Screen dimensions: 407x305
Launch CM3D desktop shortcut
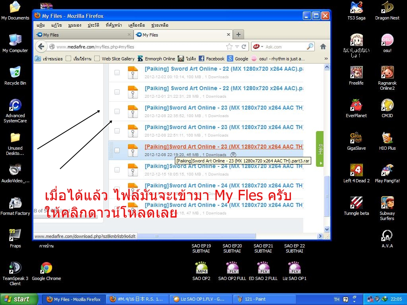coord(387,108)
